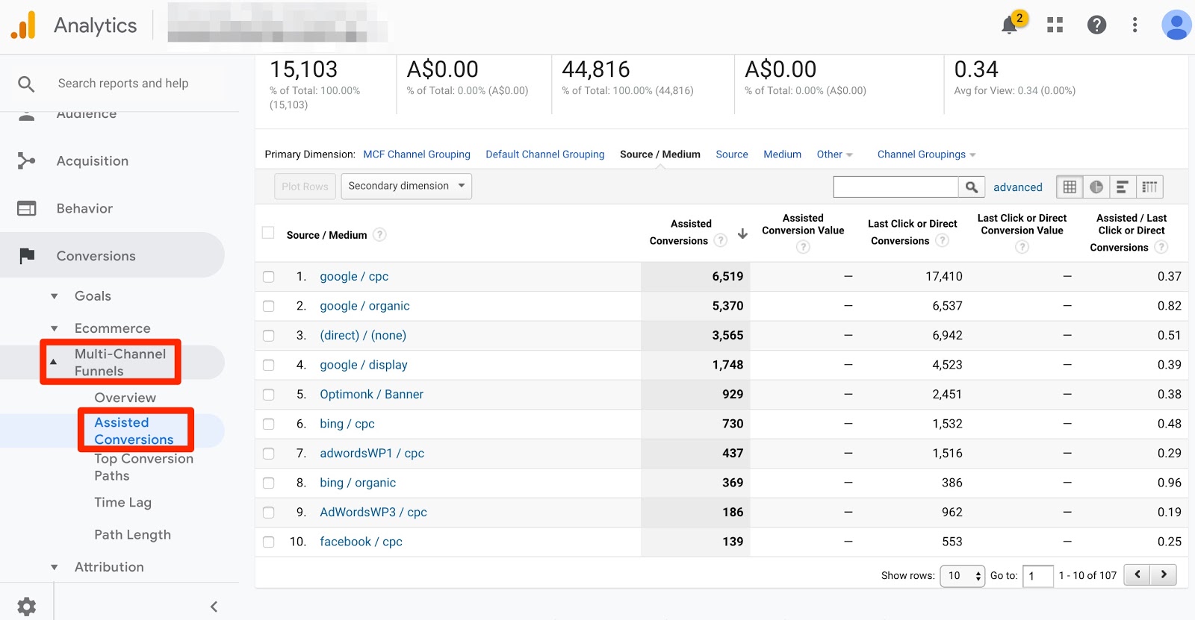Click the Plot Rows button
This screenshot has width=1195, height=620.
click(x=305, y=187)
